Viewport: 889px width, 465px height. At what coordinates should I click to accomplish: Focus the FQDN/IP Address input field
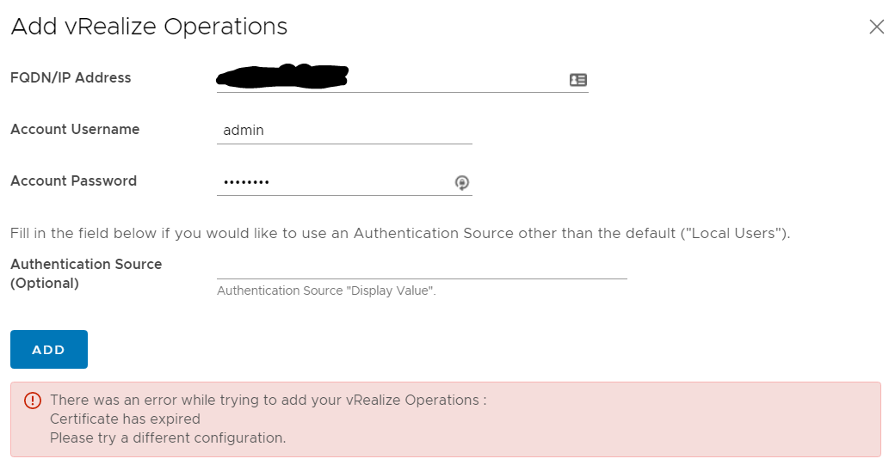(x=402, y=78)
